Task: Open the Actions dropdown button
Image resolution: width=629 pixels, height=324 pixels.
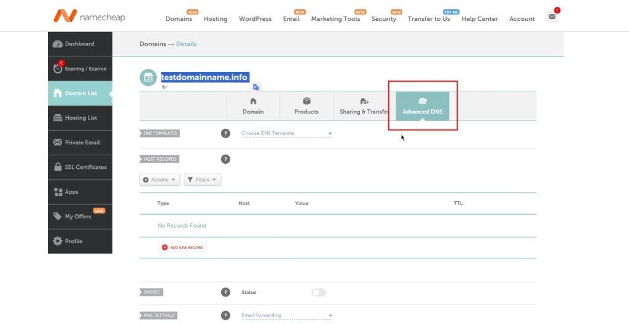Action: (x=160, y=180)
